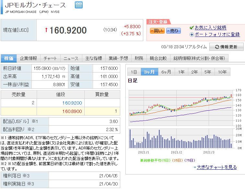Open the 主な指標 tab
The height and width of the screenshot is (190, 245).
coord(94,58)
